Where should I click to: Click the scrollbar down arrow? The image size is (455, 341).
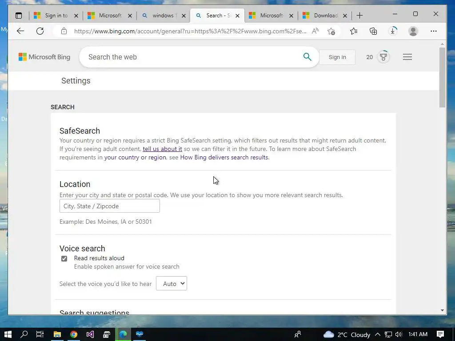442,310
